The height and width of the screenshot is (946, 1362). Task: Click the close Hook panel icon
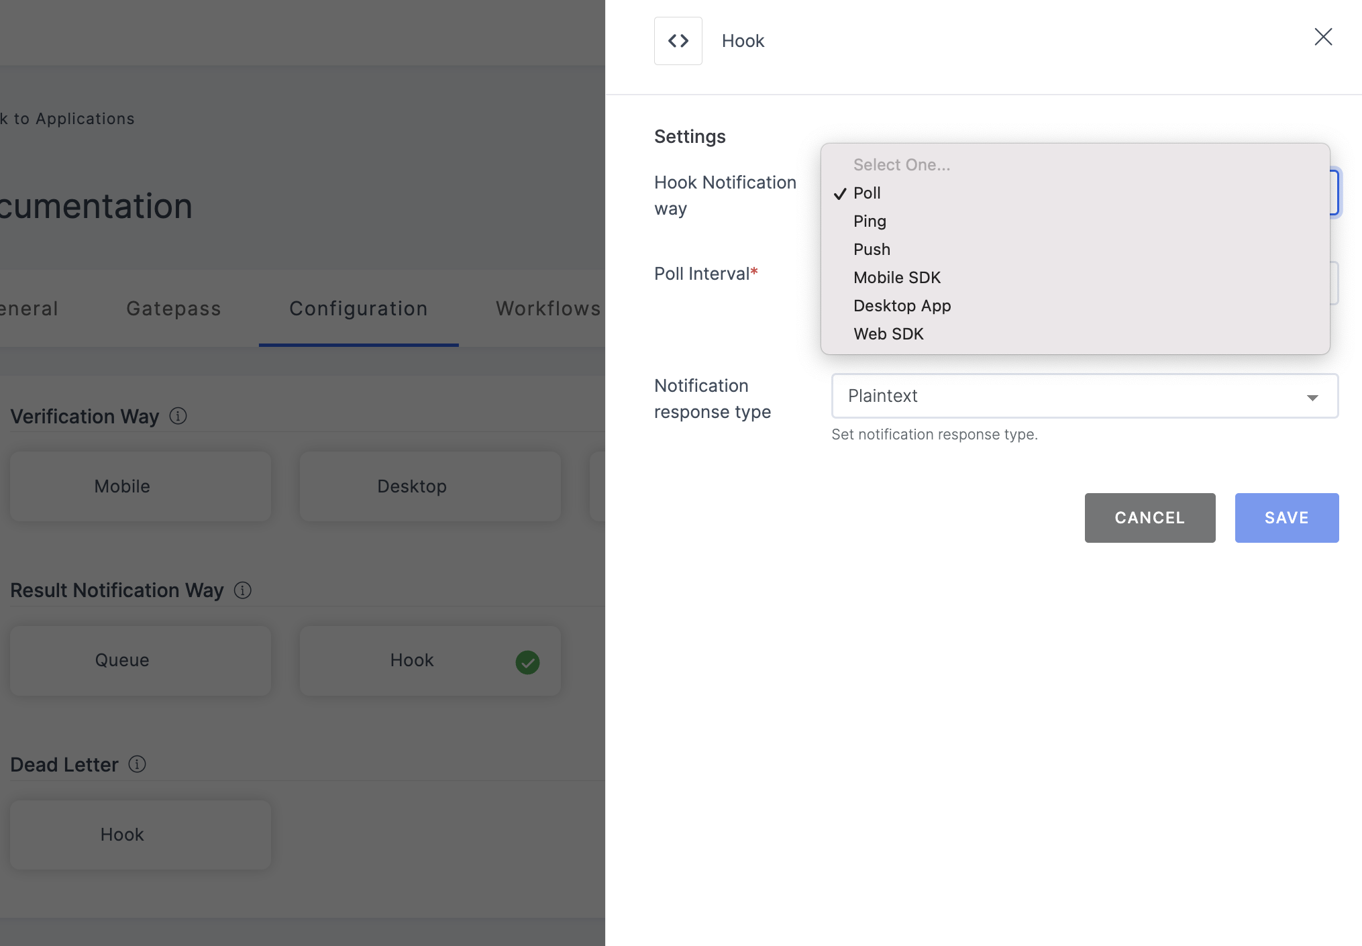click(1322, 38)
